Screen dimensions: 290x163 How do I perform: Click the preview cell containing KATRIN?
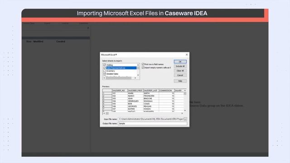pyautogui.click(x=135, y=109)
